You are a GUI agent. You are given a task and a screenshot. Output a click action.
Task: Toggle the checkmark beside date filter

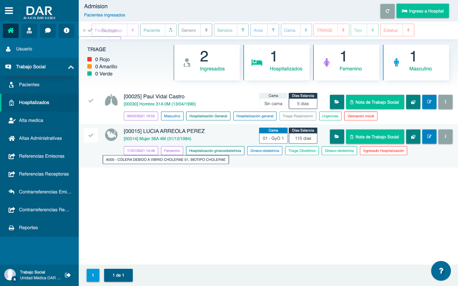click(x=90, y=30)
